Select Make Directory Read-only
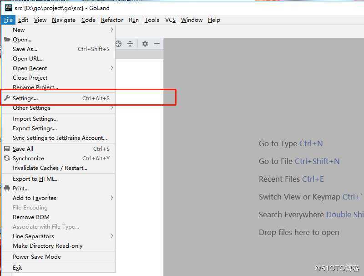Image resolution: width=364 pixels, height=276 pixels. [58, 245]
